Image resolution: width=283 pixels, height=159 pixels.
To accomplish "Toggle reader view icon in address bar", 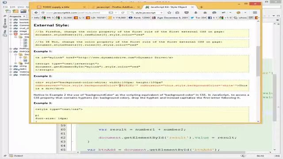I will click(x=111, y=13).
